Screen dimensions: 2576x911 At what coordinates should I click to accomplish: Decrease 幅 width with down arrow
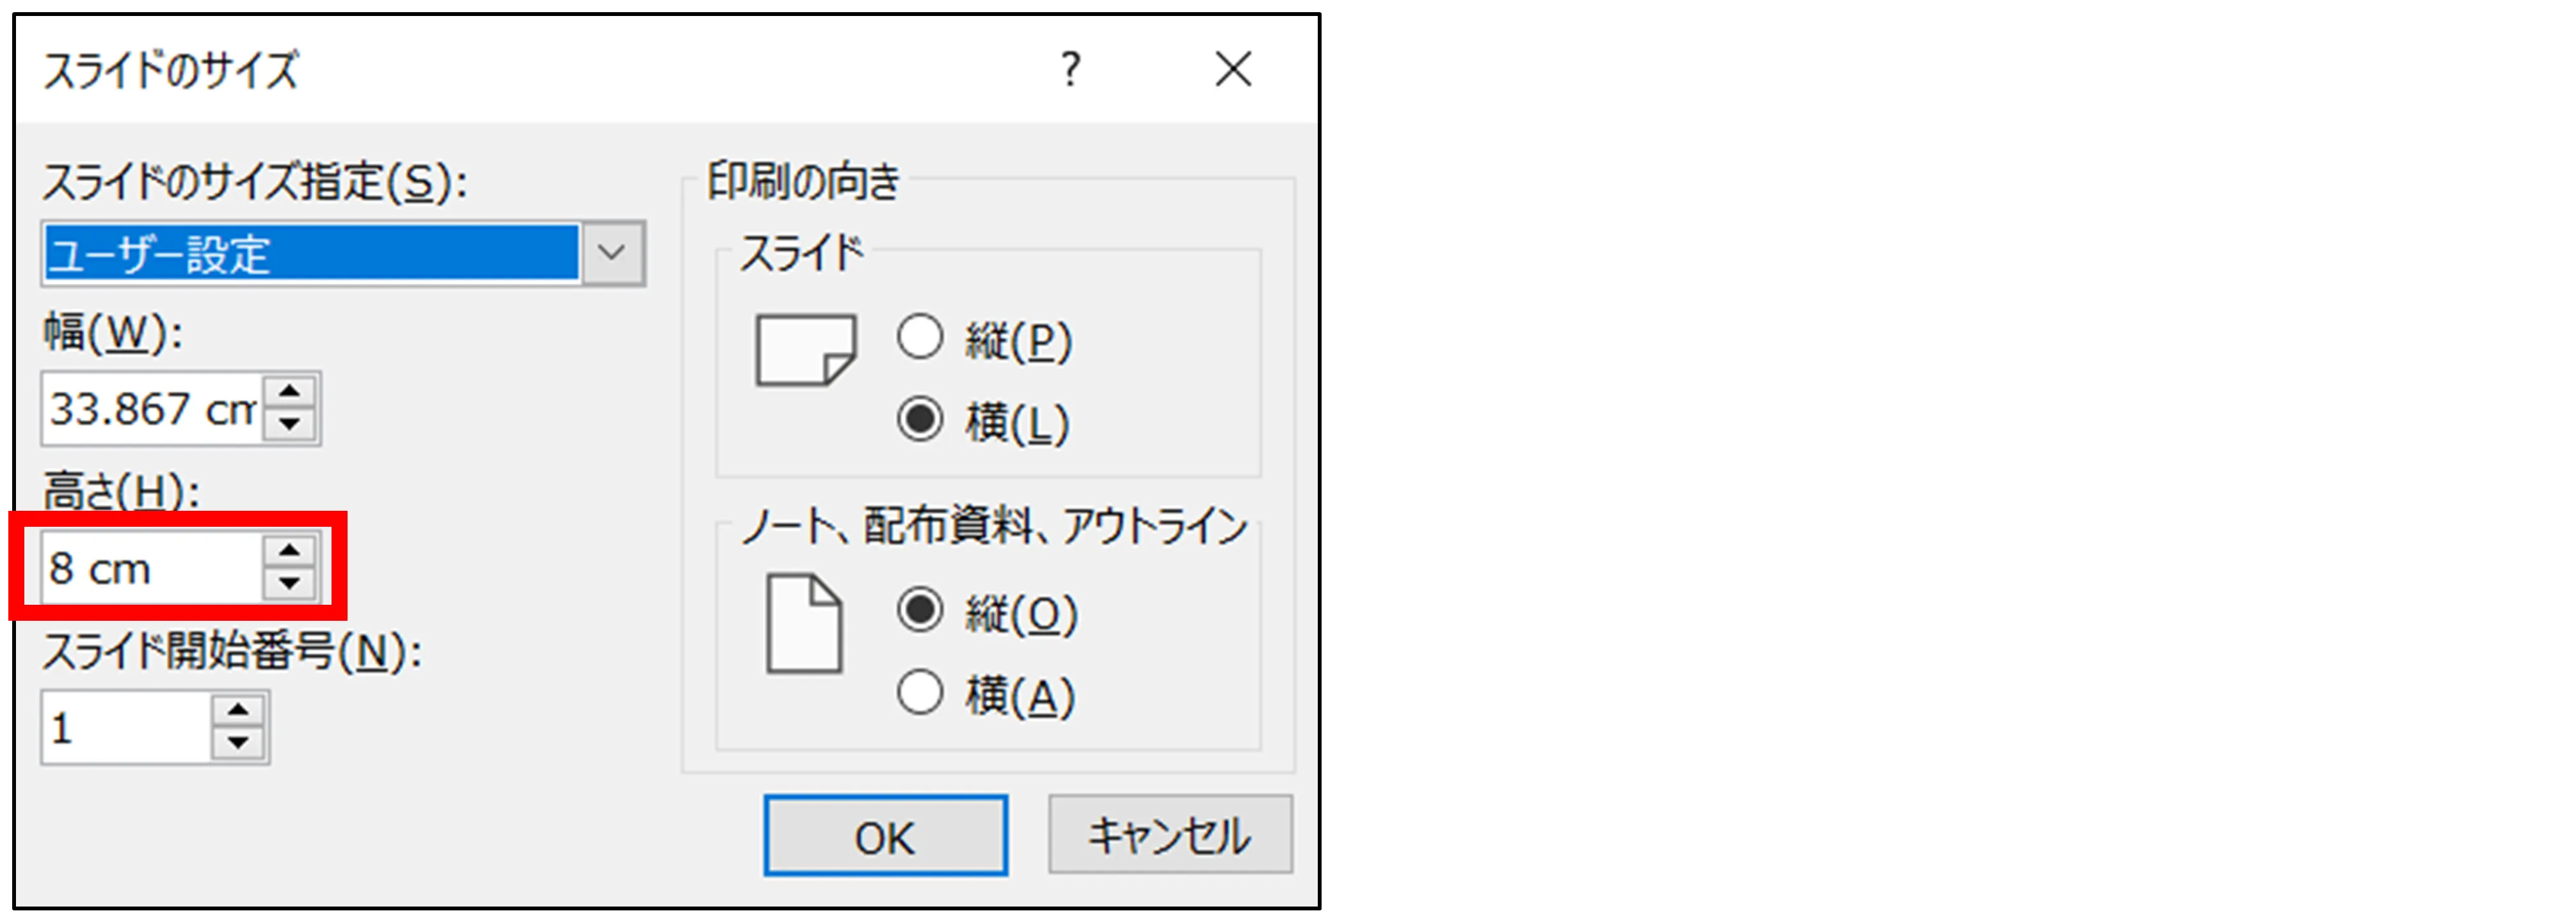pos(290,424)
